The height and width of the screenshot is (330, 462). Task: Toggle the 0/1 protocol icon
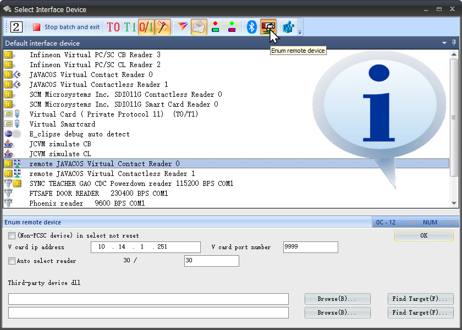(x=146, y=27)
